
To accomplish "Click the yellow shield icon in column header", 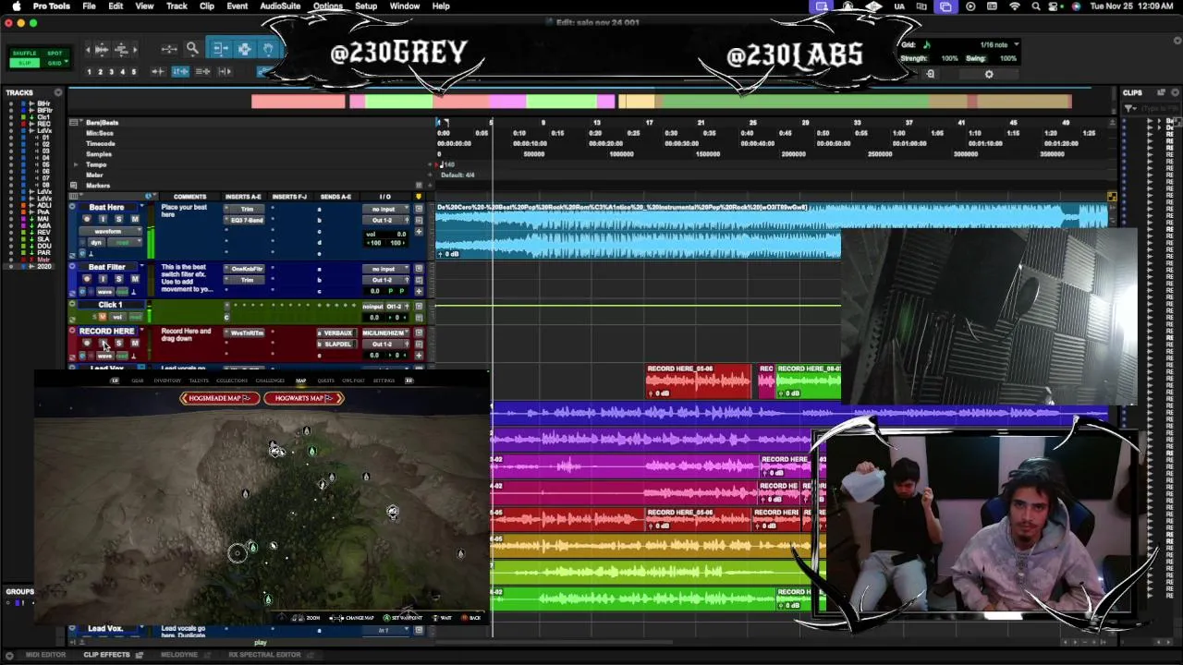I will (419, 196).
